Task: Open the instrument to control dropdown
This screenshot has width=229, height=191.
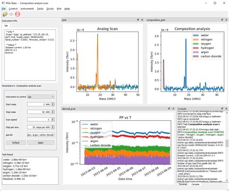Action: pyautogui.click(x=41, y=97)
